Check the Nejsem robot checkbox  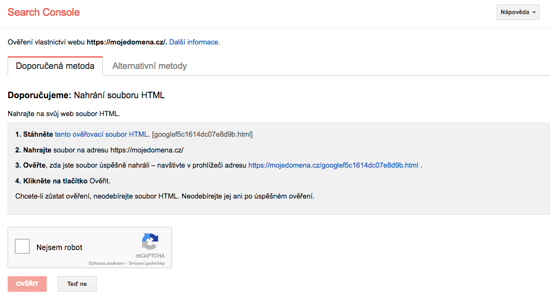coord(22,246)
